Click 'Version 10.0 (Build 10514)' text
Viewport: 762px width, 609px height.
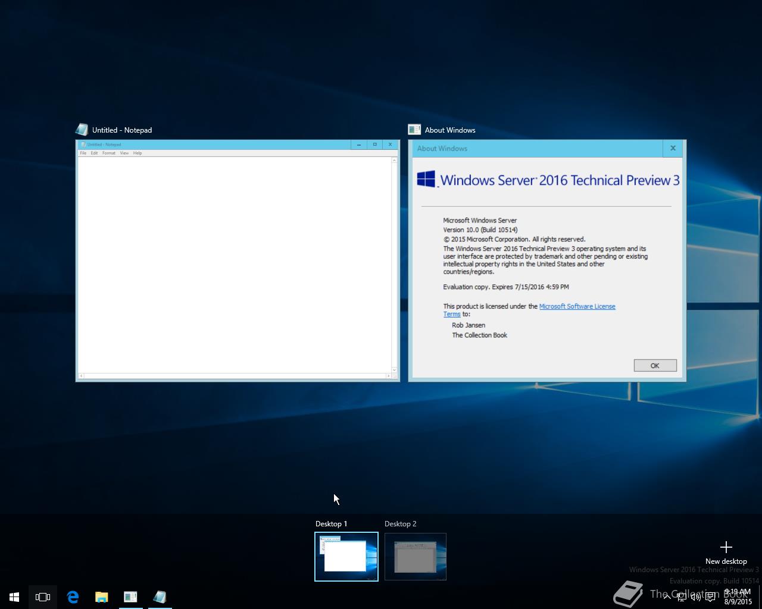coord(480,230)
